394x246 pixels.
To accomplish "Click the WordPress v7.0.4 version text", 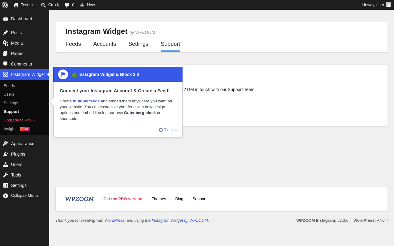I will point(371,220).
